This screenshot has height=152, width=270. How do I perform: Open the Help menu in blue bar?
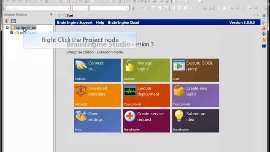100,22
